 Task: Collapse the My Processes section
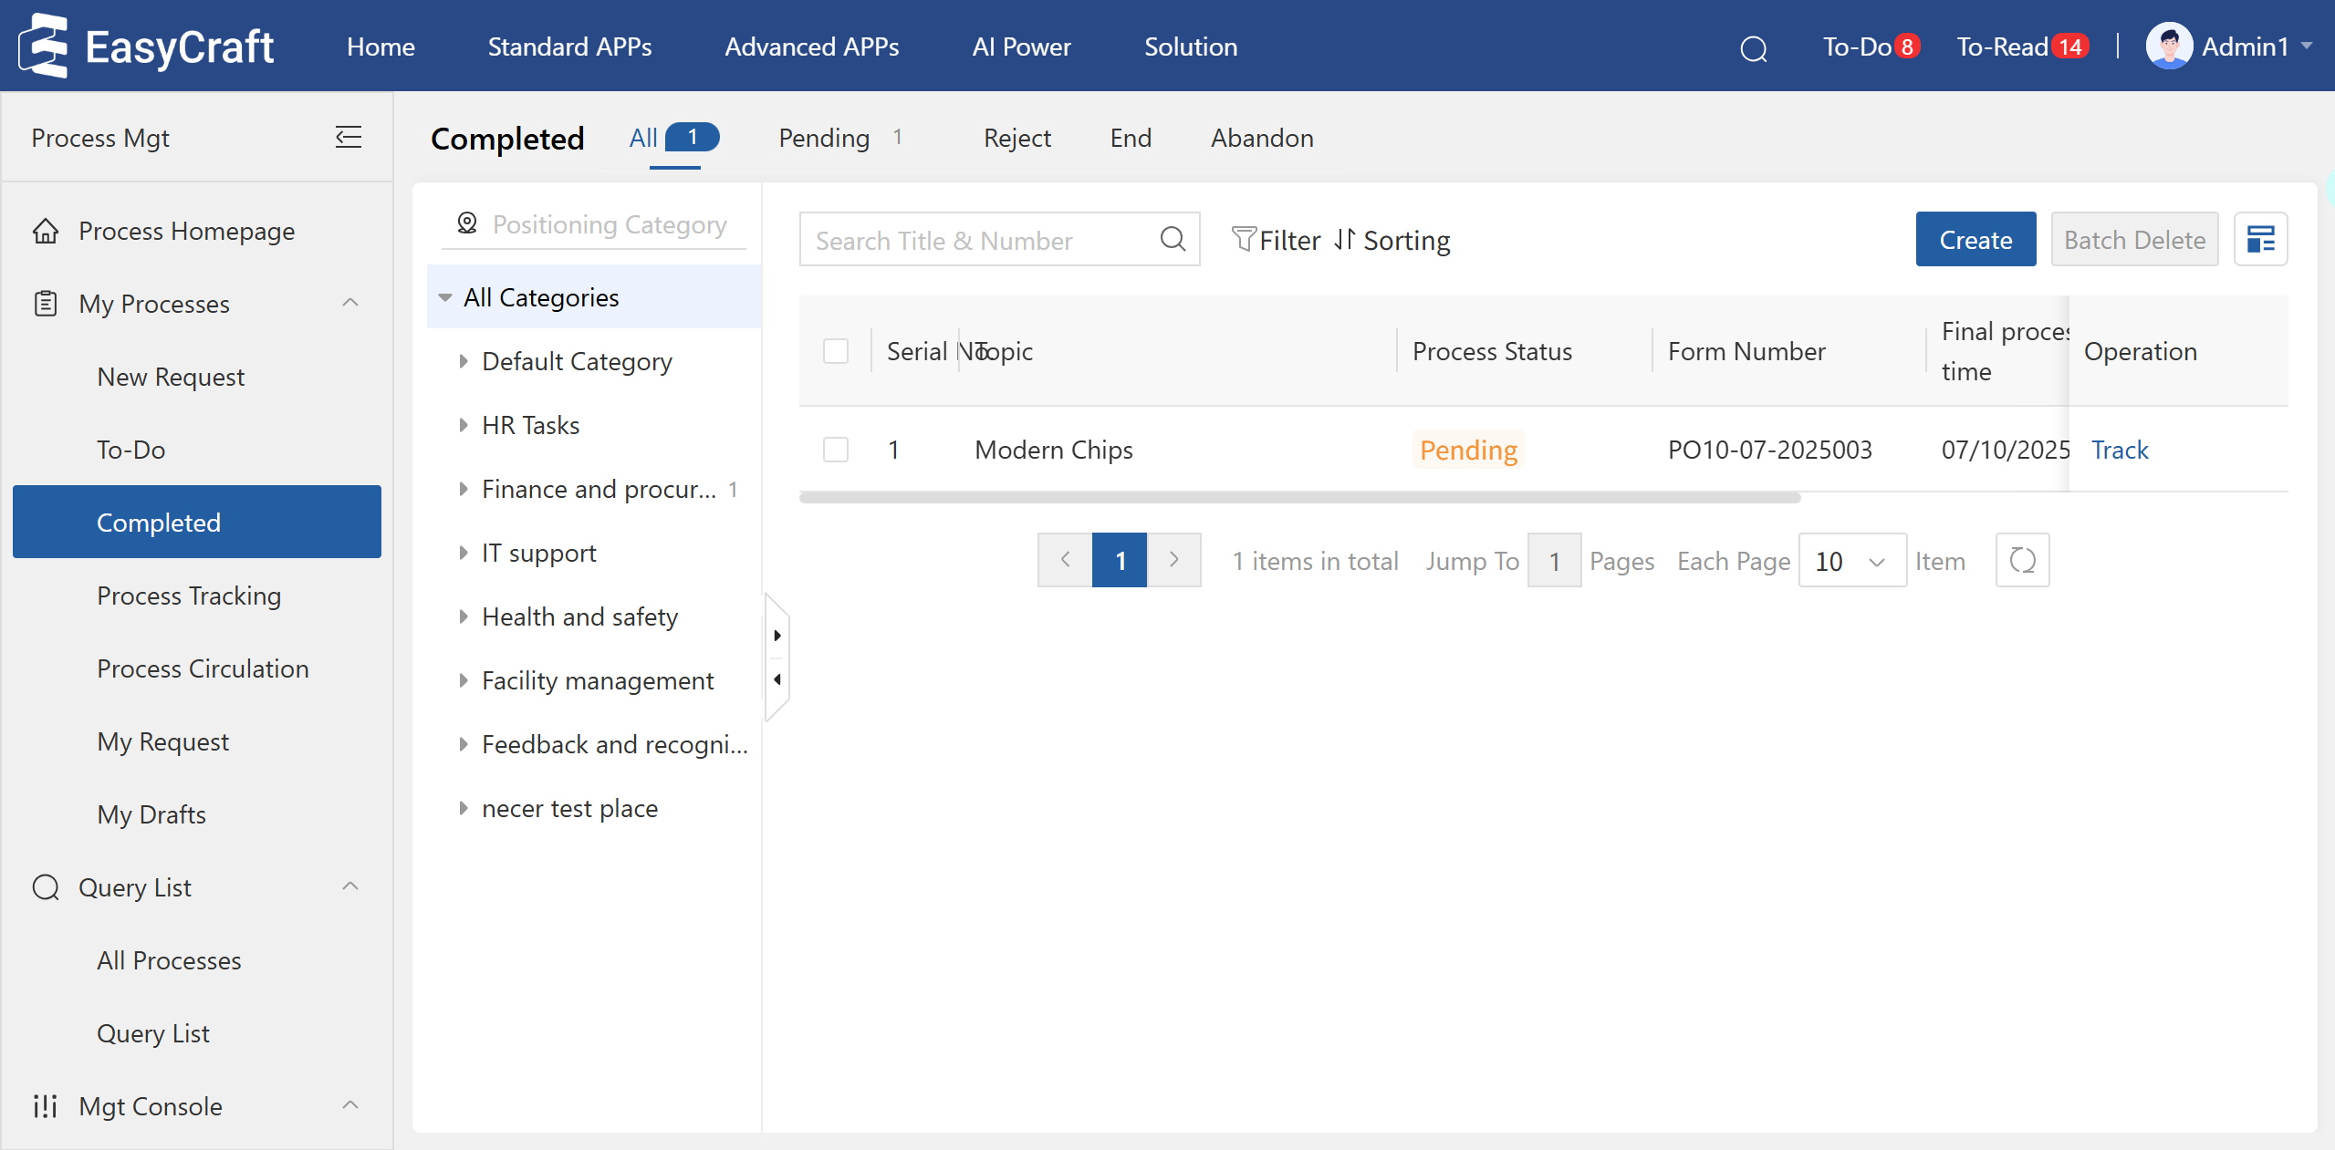click(x=349, y=303)
